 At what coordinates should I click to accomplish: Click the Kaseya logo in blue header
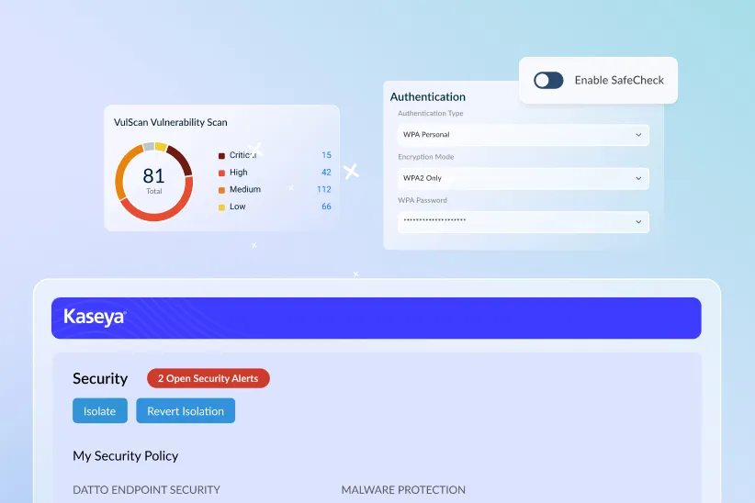click(95, 318)
